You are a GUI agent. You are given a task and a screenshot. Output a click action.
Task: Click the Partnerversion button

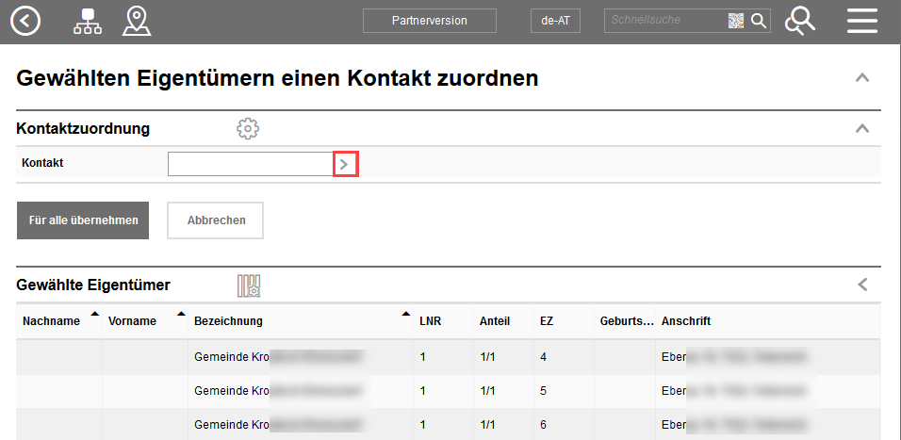(429, 21)
